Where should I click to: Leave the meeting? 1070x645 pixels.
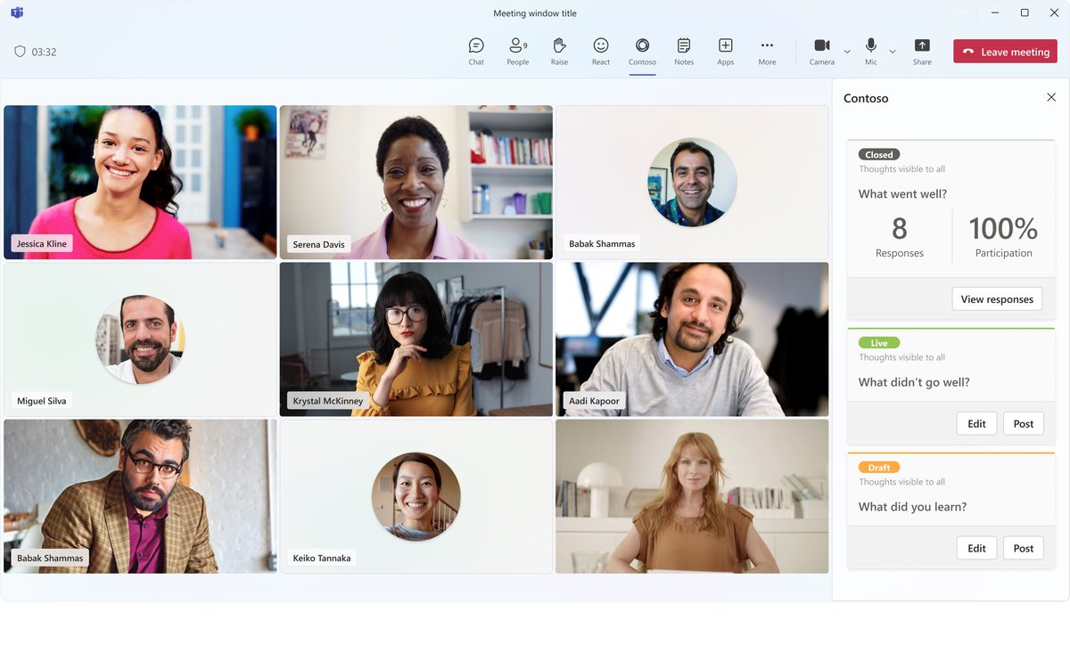coord(1005,51)
